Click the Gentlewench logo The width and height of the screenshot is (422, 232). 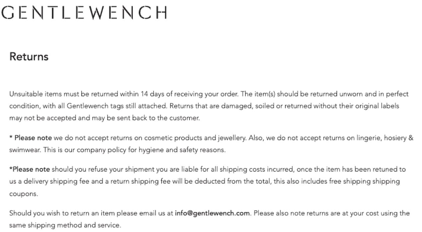[x=84, y=13]
